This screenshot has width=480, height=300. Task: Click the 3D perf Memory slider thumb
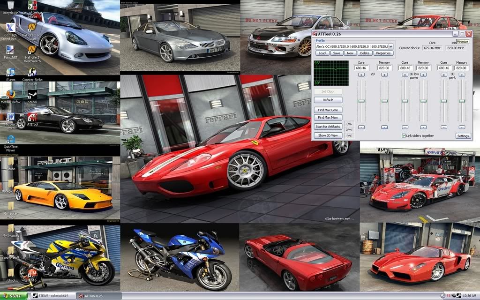[x=462, y=101]
